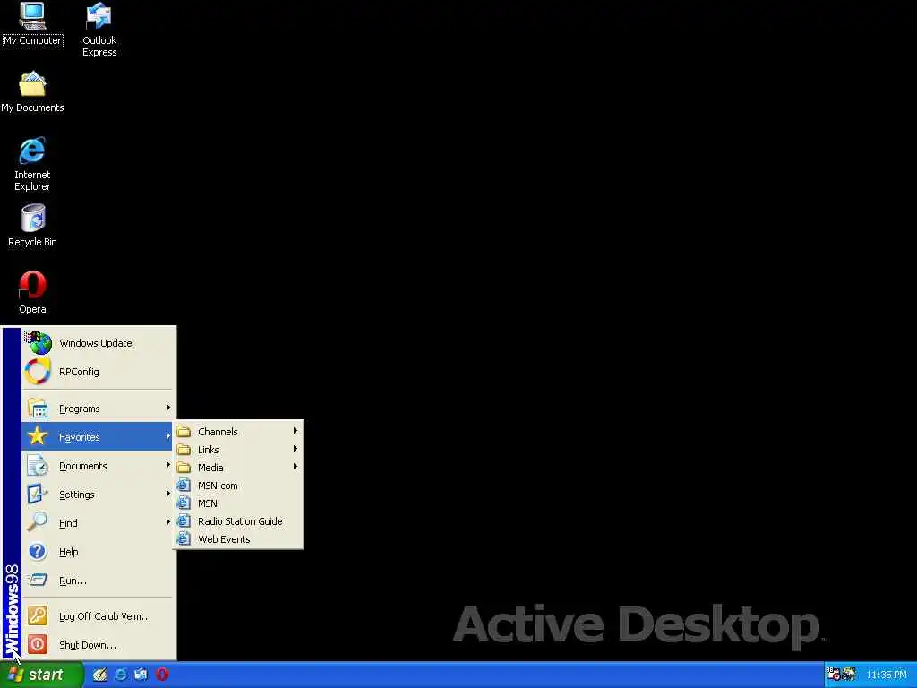The image size is (917, 688).
Task: Click the Channels folder icon
Action: coord(184,432)
